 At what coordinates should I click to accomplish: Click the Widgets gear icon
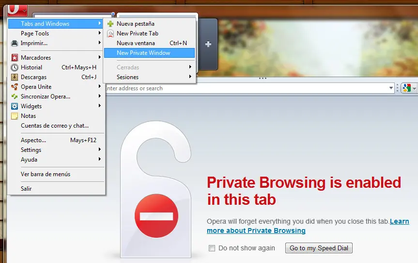[15, 106]
